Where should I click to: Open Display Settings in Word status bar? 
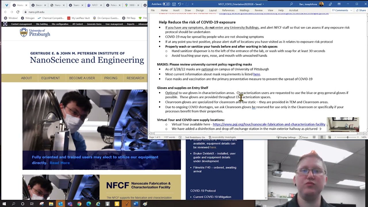pyautogui.click(x=286, y=137)
